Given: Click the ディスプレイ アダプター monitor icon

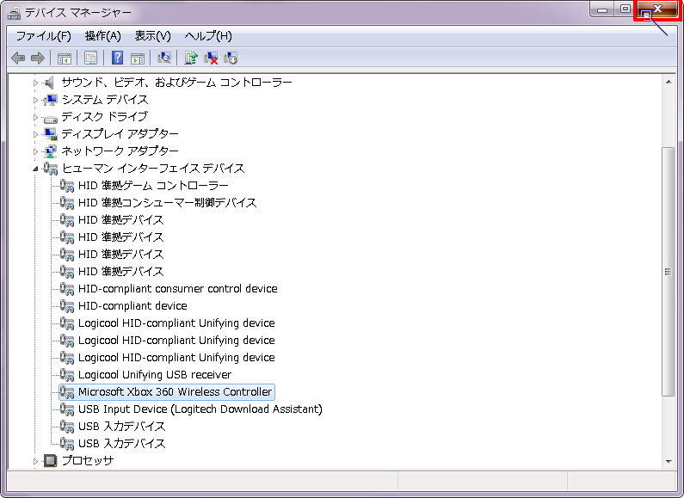Looking at the screenshot, I should [x=50, y=134].
